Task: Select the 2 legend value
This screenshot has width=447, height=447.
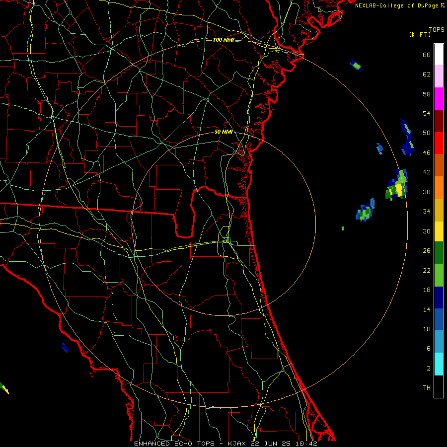Action: (x=429, y=369)
